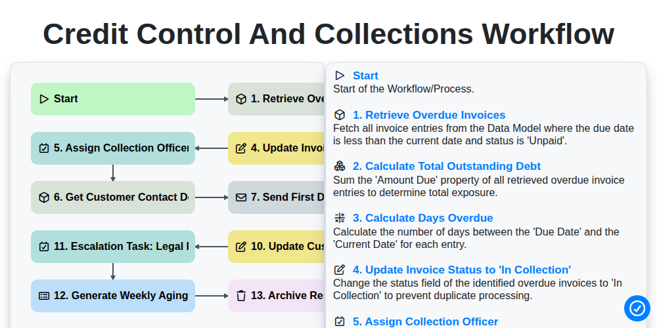Click trash icon on Archive node
The height and width of the screenshot is (328, 657).
(241, 296)
